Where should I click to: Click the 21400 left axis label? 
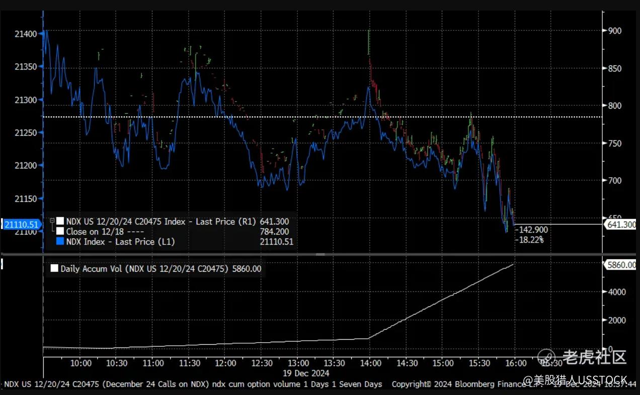point(26,34)
